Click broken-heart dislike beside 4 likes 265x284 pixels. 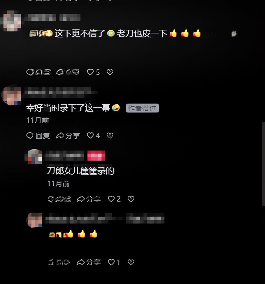tap(110, 136)
